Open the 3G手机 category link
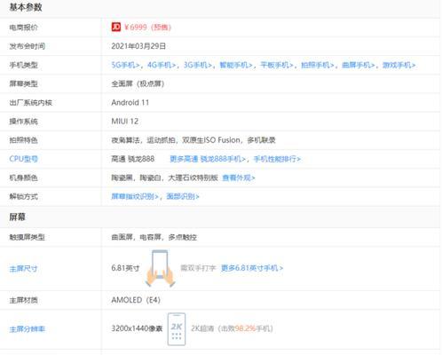This screenshot has width=442, height=355. [198, 65]
